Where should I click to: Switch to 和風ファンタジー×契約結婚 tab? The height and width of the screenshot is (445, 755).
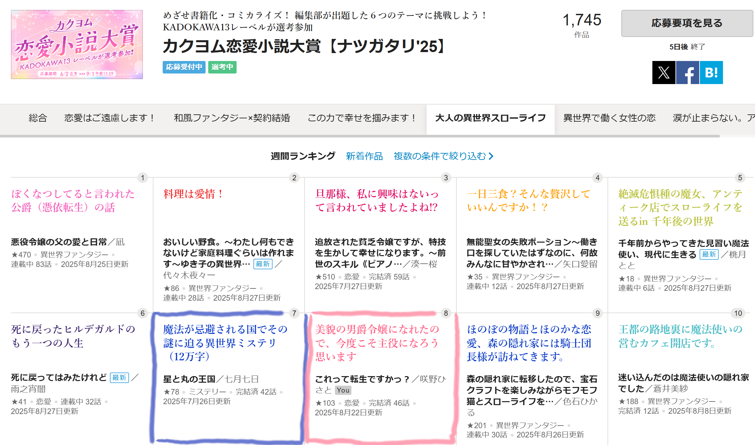(232, 118)
